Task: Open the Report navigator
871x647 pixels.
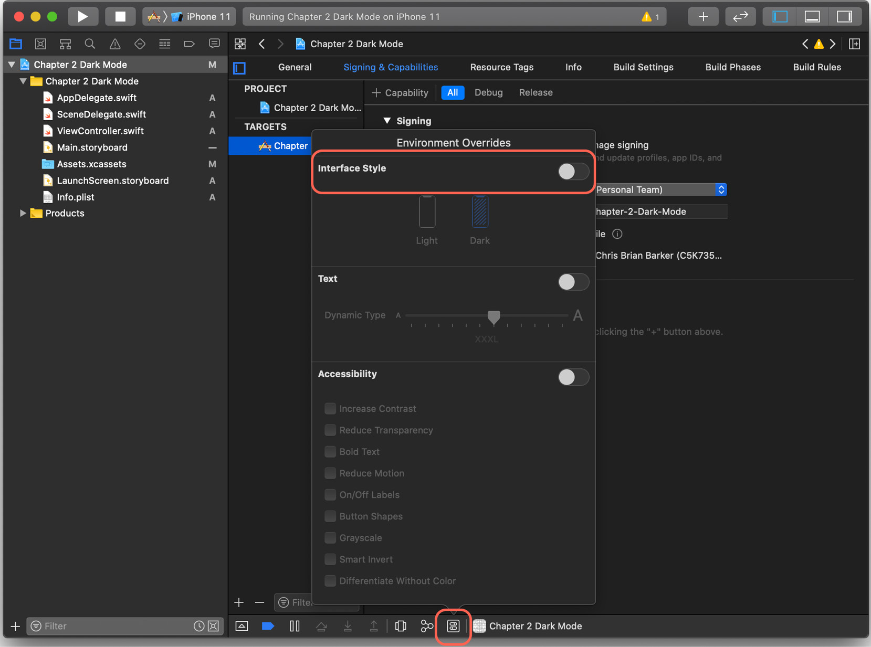Action: pos(214,44)
